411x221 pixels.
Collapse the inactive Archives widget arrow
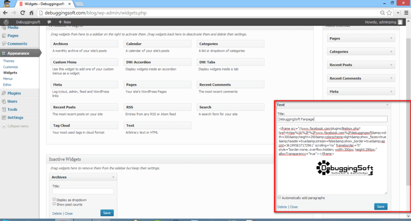(113, 177)
